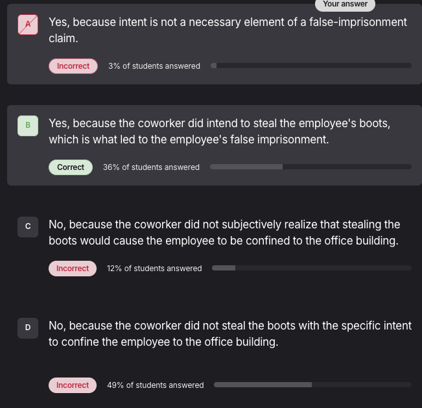Image resolution: width=422 pixels, height=408 pixels.
Task: Select the answer about intending to steal boots
Action: 219,132
